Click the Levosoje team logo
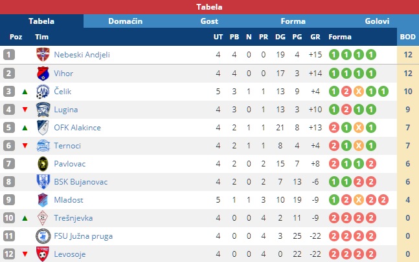419x262 pixels. 43,254
